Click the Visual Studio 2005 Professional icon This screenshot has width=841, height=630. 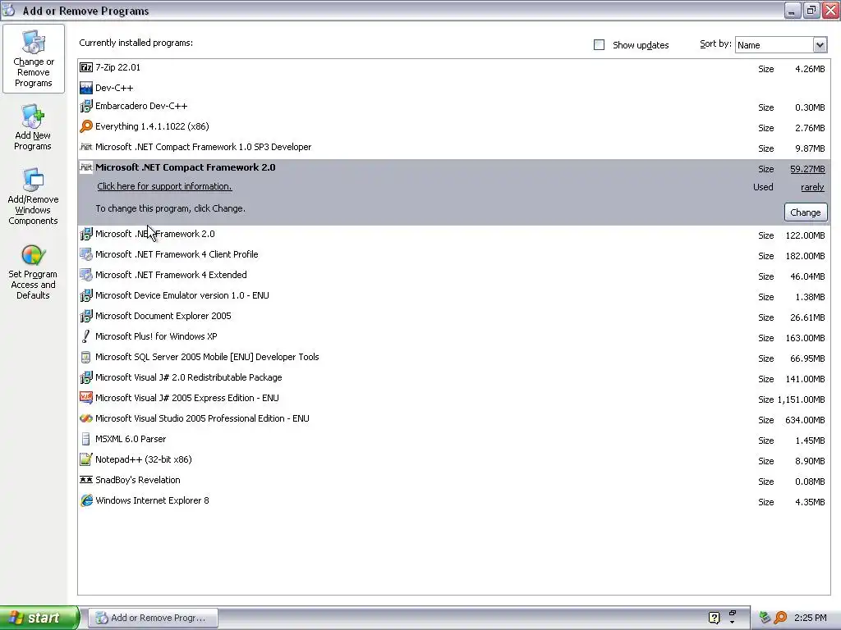[x=85, y=418]
